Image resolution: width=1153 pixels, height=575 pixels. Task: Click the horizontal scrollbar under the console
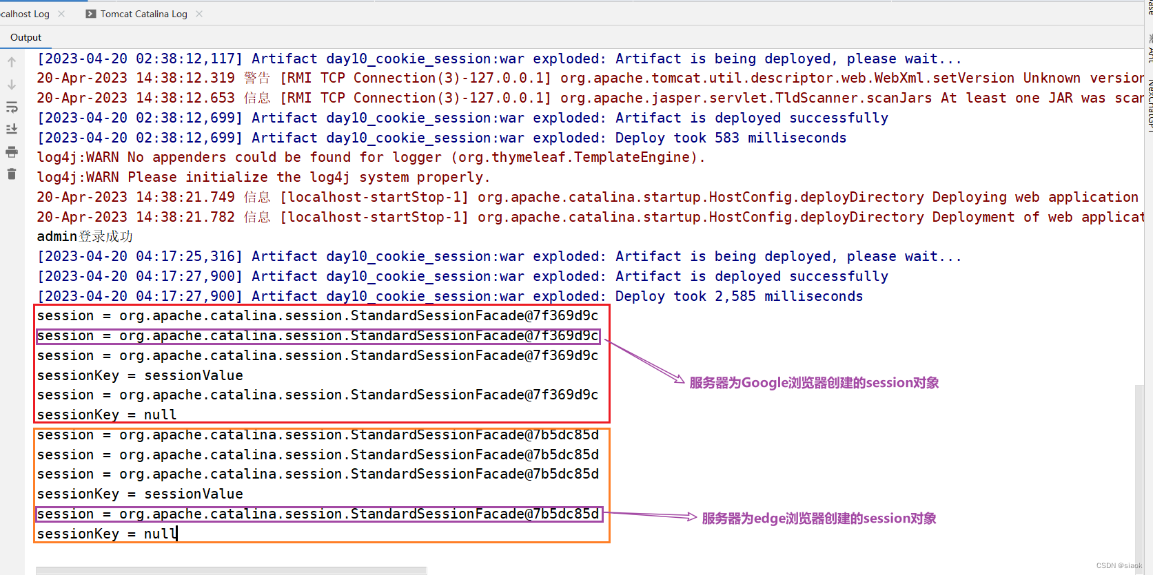tap(231, 570)
